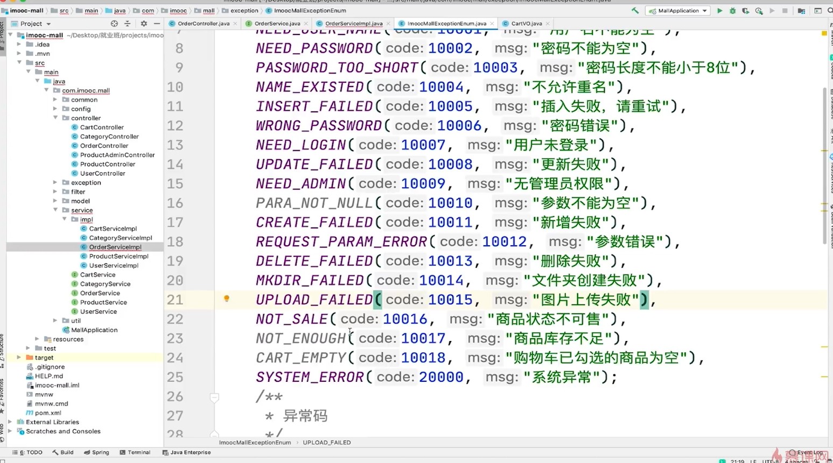Viewport: 833px width, 463px height.
Task: Open the Java Enterprise tool window
Action: click(x=186, y=452)
